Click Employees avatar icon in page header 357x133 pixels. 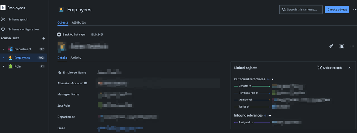click(x=61, y=10)
